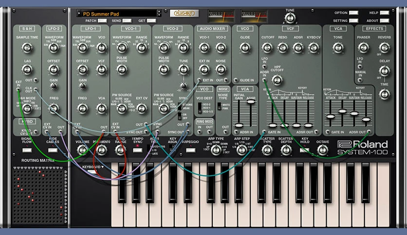Click the LFO-2 WAVEFORM selector knob
The height and width of the screenshot is (235, 407).
(x=54, y=48)
